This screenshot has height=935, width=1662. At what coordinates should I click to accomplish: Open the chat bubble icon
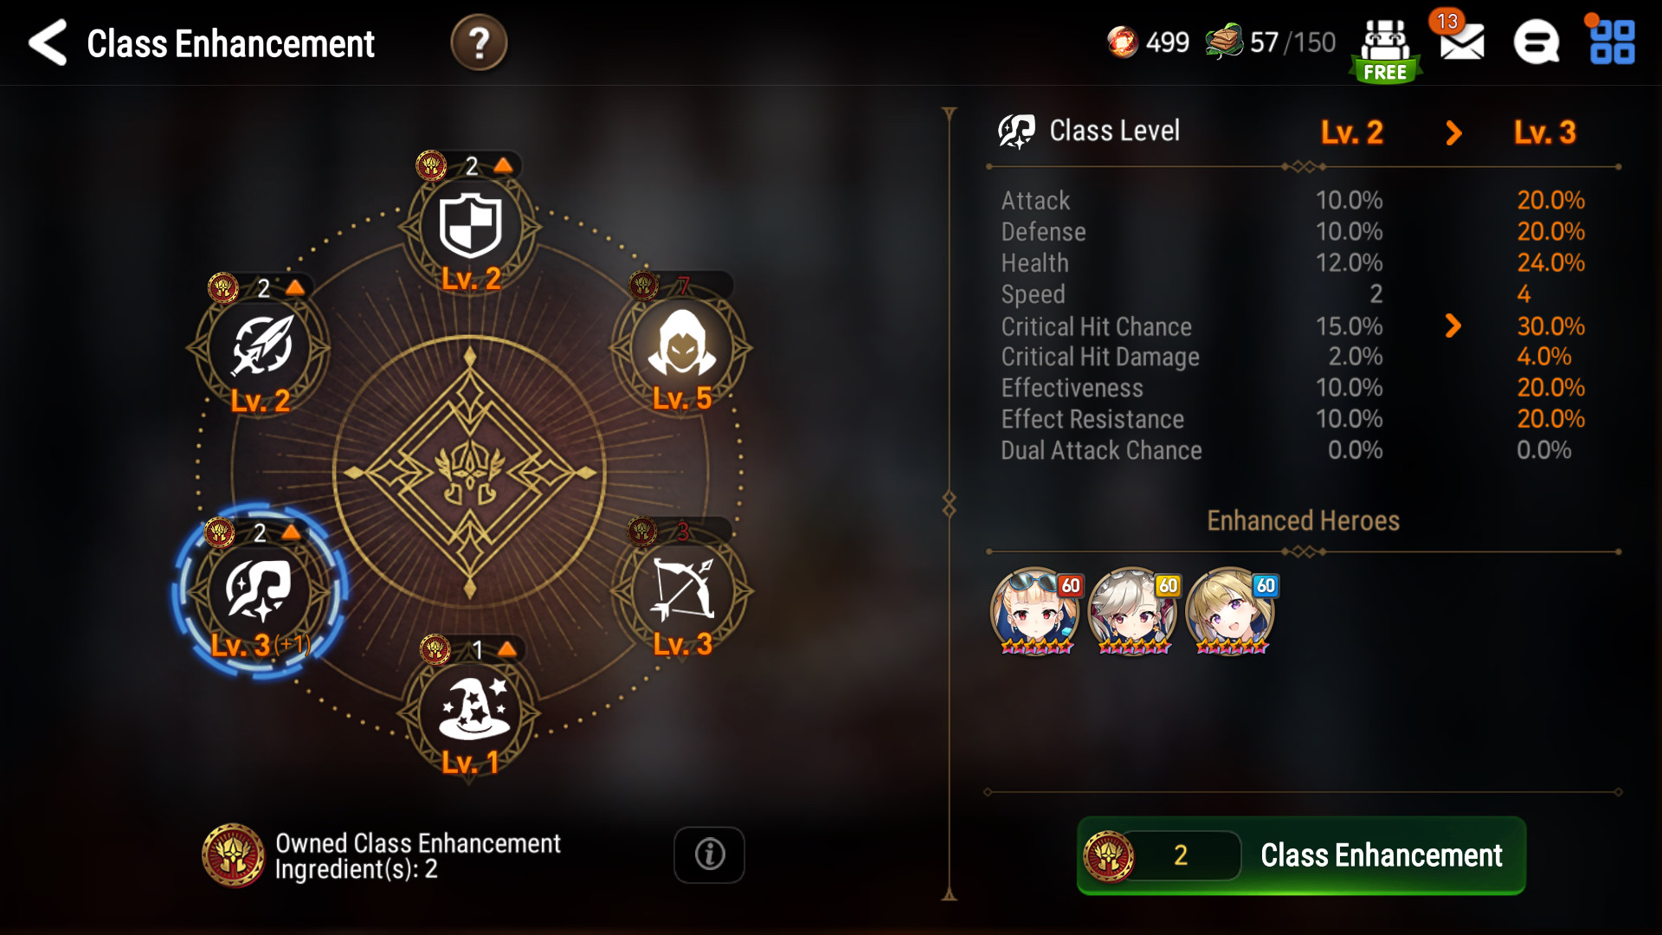(1536, 42)
